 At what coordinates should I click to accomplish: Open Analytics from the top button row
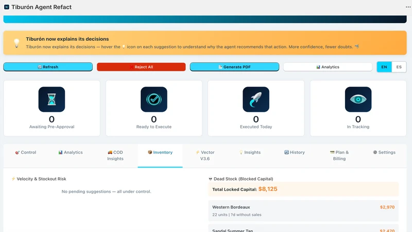(328, 67)
